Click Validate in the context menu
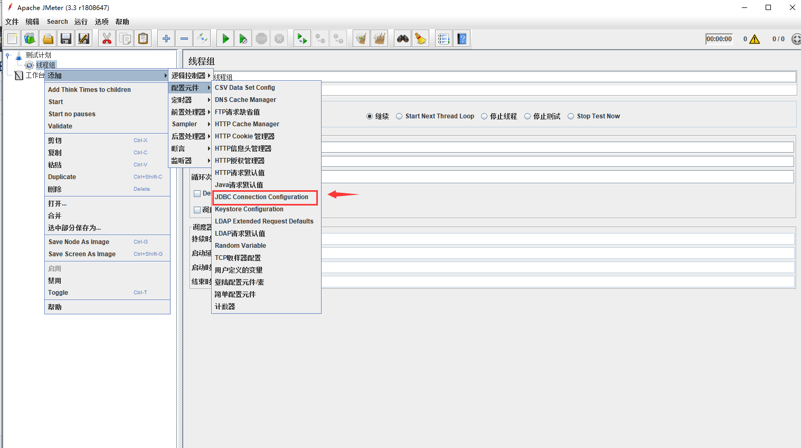 60,126
